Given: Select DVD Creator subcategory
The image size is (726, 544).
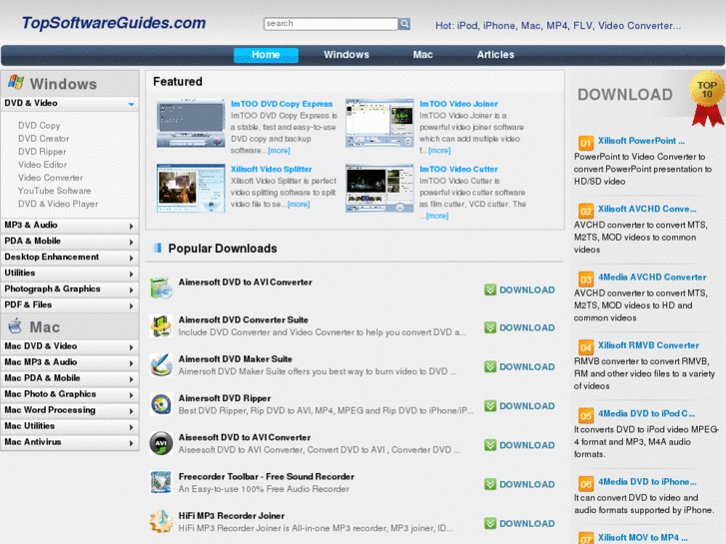Looking at the screenshot, I should 44,139.
